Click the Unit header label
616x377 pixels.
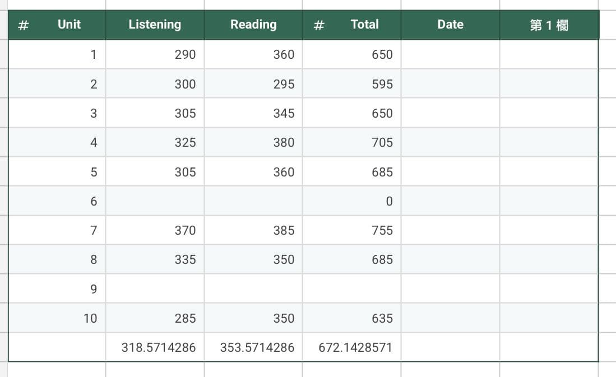pos(69,24)
